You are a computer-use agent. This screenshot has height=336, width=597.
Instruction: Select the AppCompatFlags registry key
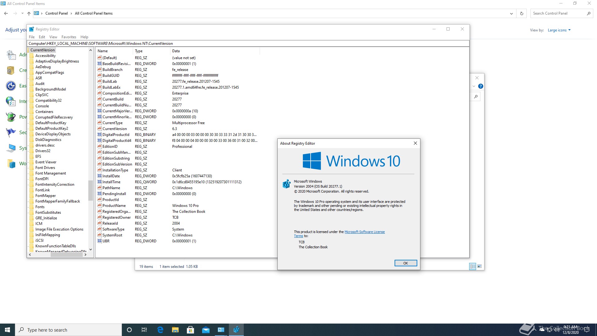[x=49, y=72]
